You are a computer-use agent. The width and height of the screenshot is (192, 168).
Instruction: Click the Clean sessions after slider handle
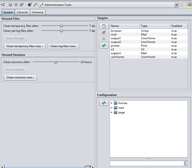[56, 62]
